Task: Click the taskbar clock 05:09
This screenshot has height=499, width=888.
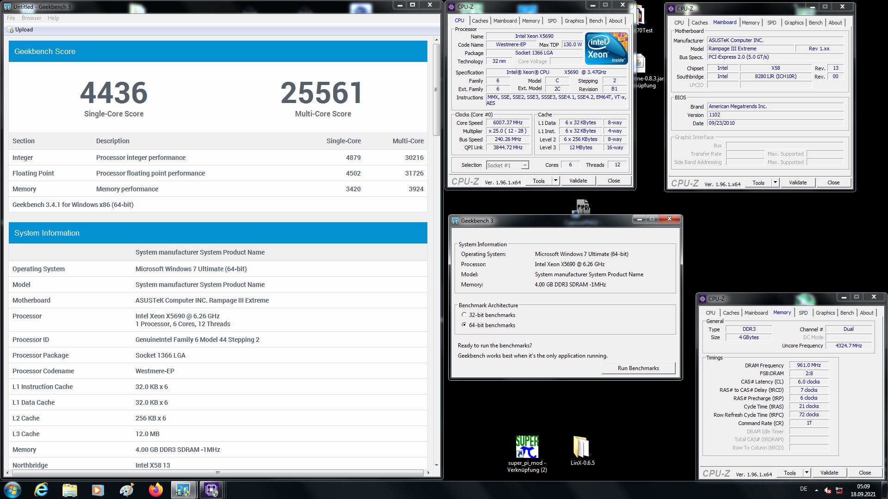Action: 863,487
